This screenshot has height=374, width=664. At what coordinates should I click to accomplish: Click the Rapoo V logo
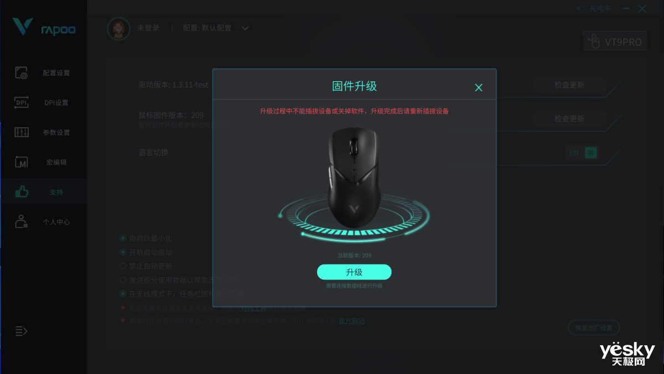coord(23,27)
